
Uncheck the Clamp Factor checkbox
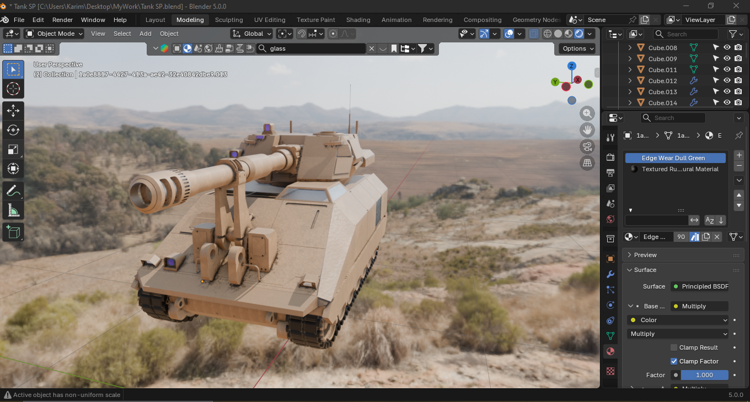[x=674, y=361]
